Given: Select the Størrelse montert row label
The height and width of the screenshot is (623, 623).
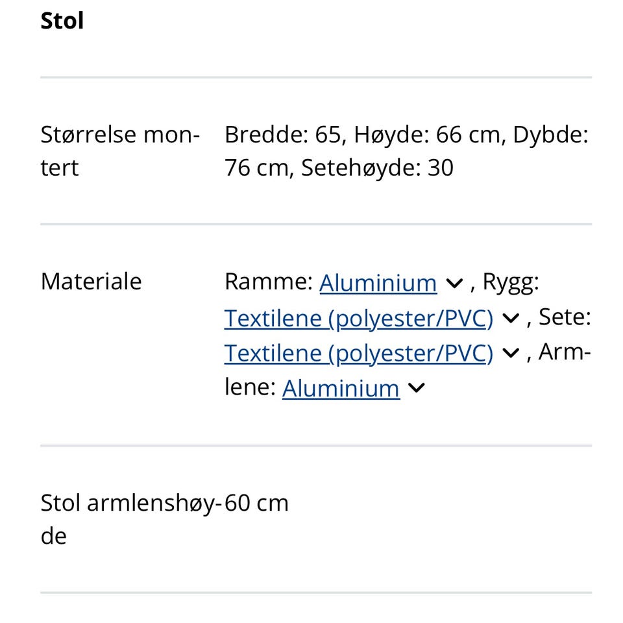Looking at the screenshot, I should [x=119, y=151].
